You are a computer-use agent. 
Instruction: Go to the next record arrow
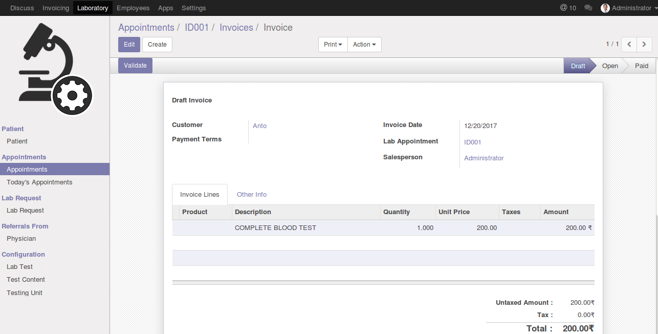coord(644,45)
